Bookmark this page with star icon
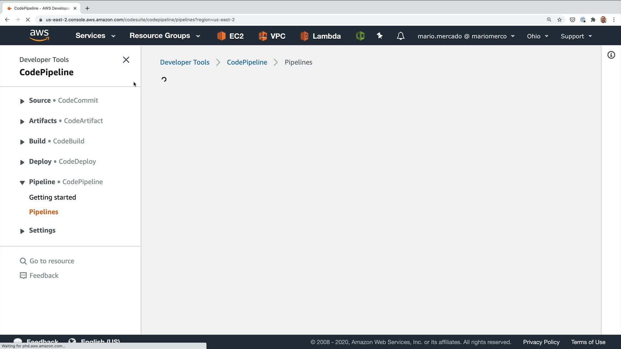Image resolution: width=621 pixels, height=349 pixels. [x=560, y=20]
